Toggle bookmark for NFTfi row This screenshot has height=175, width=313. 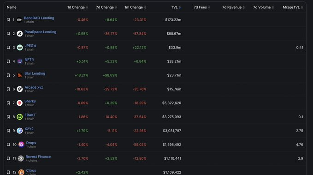click(8, 61)
